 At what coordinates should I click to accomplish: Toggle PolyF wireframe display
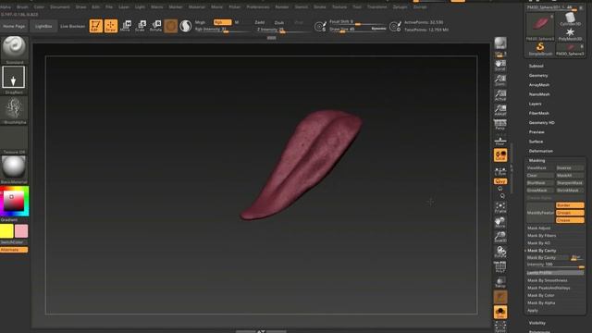pos(500,267)
